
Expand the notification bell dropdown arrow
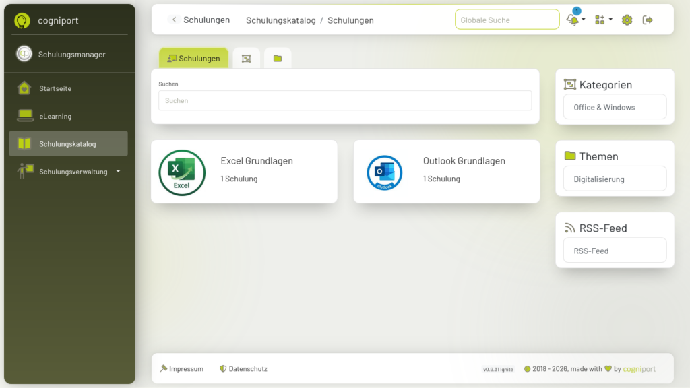(x=584, y=20)
